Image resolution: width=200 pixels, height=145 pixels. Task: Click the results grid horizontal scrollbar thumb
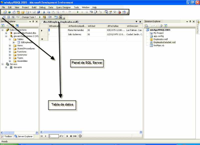pos(62,132)
